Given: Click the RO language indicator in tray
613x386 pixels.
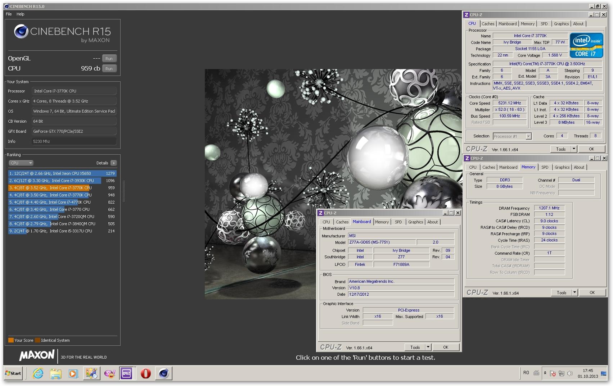Looking at the screenshot, I should click(526, 373).
